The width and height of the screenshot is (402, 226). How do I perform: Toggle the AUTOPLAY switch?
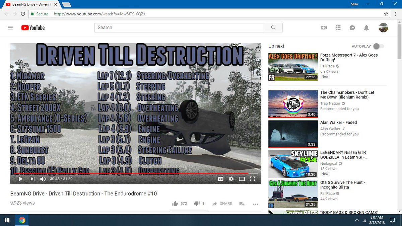(379, 46)
